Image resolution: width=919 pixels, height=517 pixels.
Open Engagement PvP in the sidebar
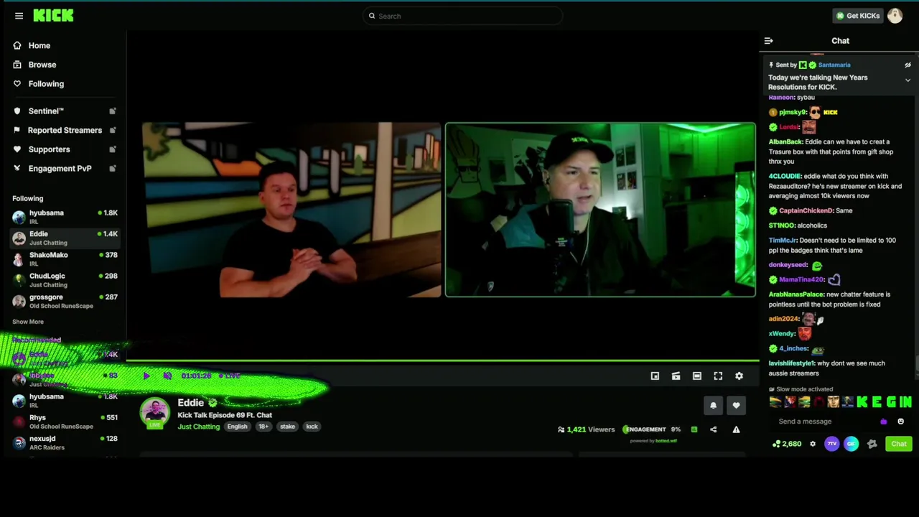pyautogui.click(x=60, y=169)
